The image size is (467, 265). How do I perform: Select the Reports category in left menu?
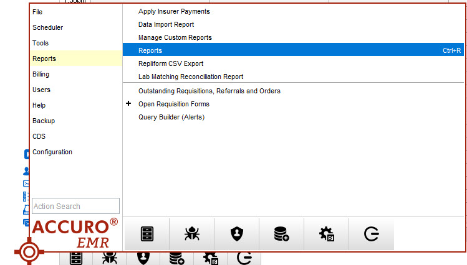[44, 58]
